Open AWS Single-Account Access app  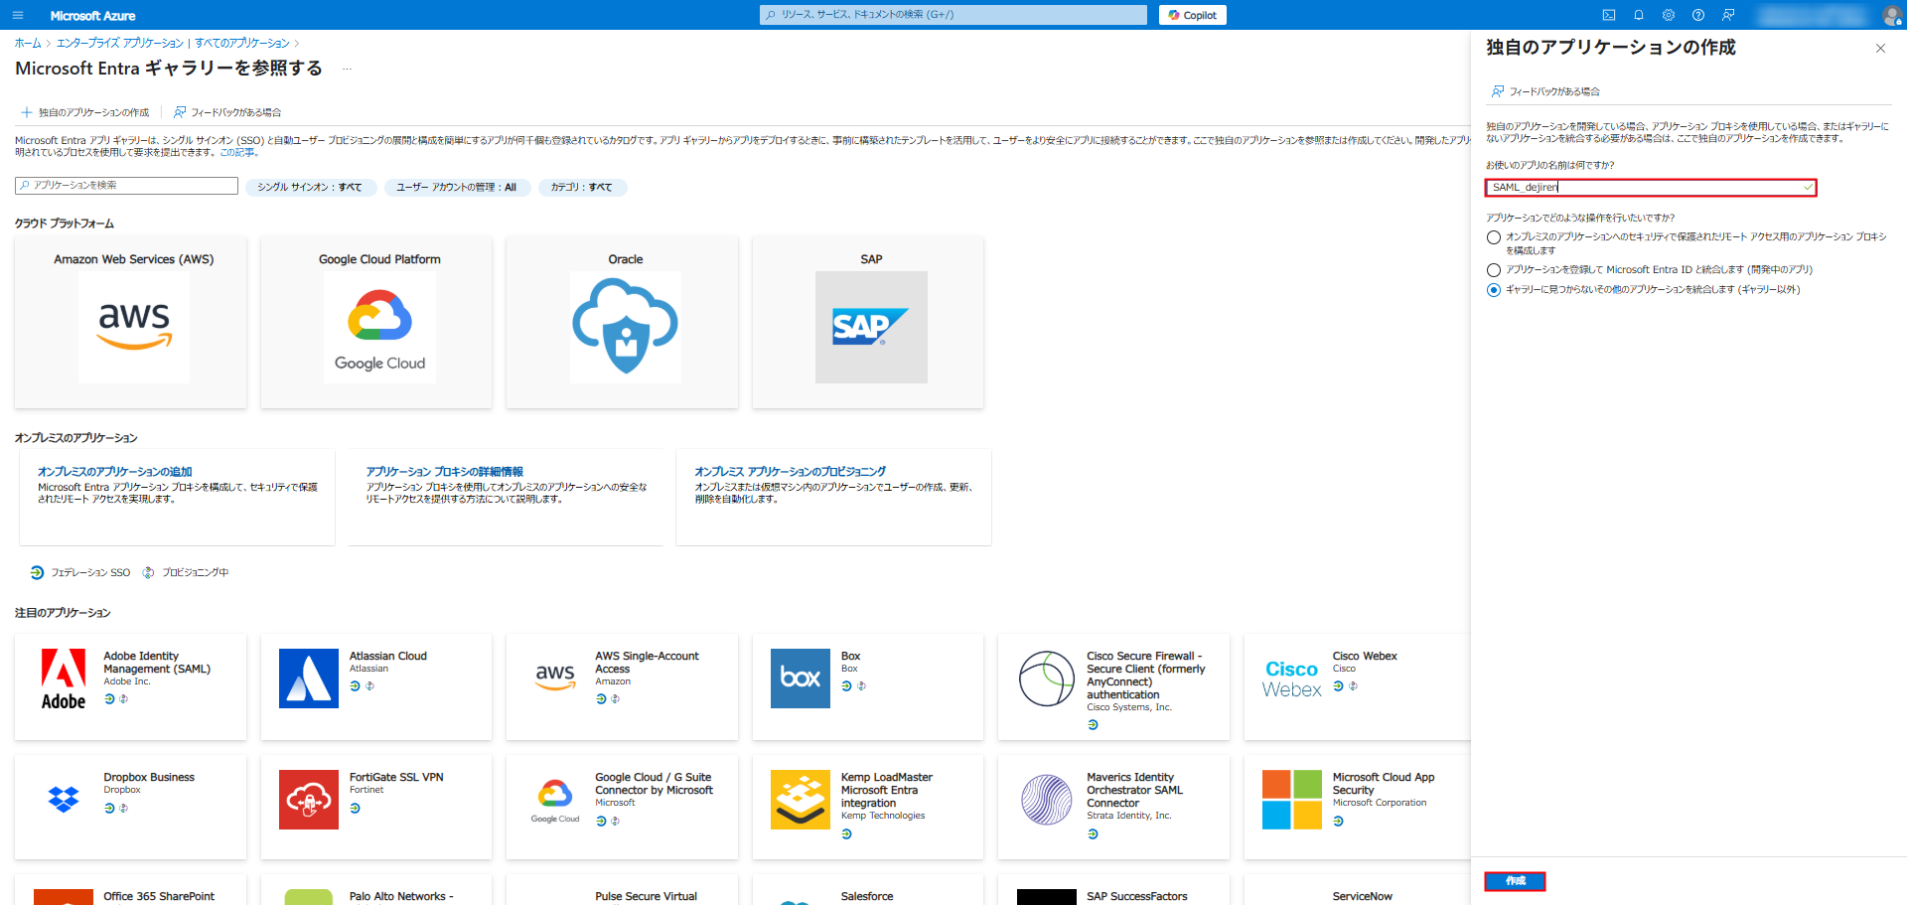(x=622, y=686)
